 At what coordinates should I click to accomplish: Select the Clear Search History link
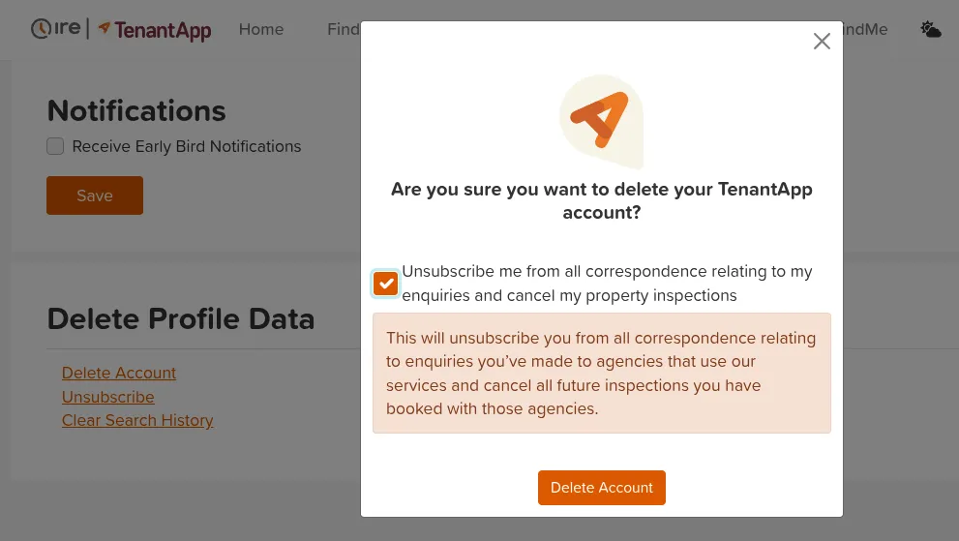(x=137, y=420)
